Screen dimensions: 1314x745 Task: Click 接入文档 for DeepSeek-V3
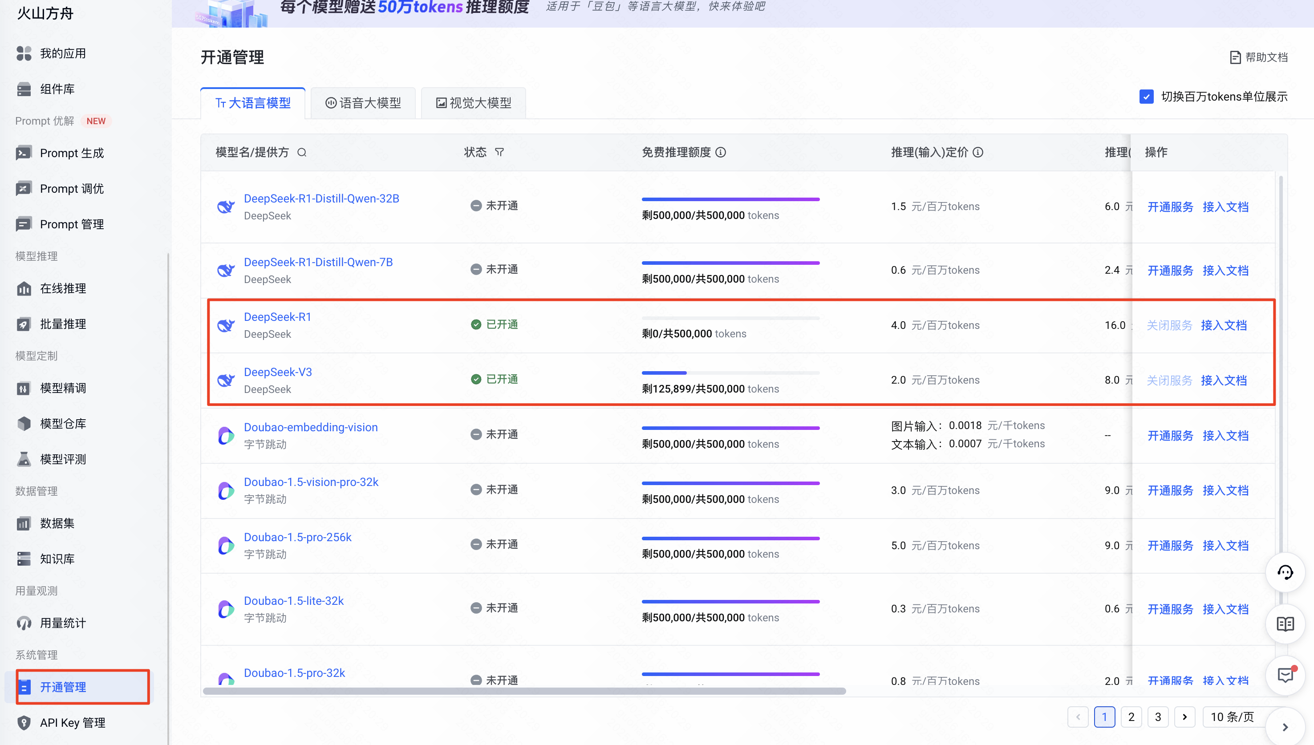click(x=1224, y=380)
